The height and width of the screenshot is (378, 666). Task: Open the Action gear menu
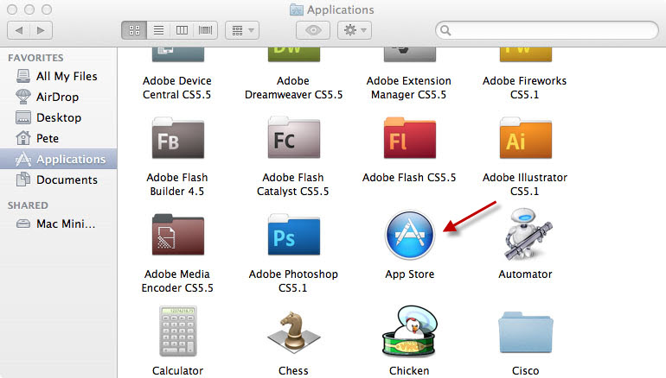click(355, 30)
